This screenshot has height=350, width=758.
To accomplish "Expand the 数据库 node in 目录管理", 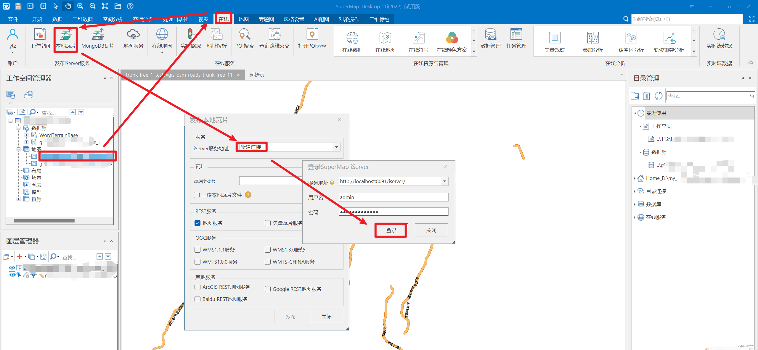I will tap(635, 204).
